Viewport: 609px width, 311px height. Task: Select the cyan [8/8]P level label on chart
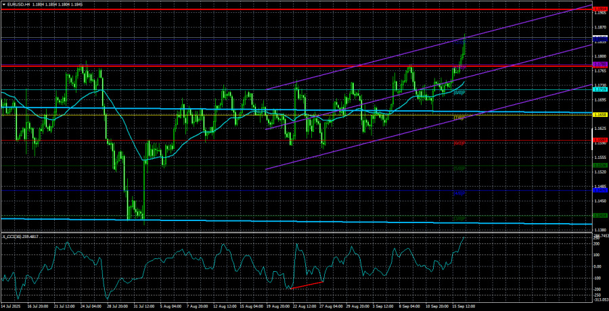coord(459,93)
